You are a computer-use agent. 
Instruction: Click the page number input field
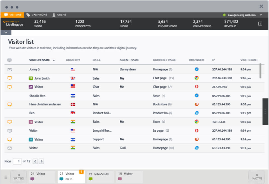tap(17, 161)
